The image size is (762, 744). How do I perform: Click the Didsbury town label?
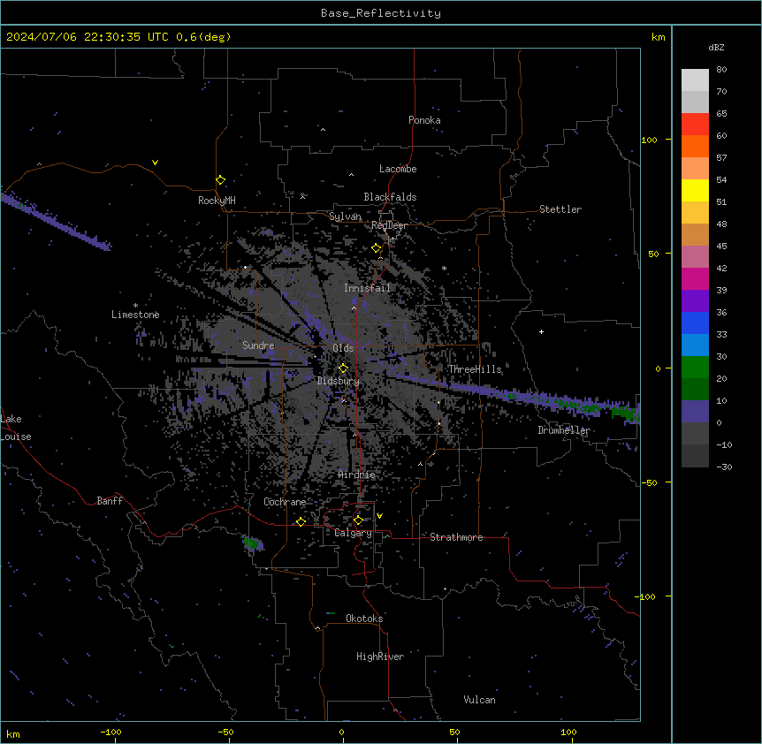(339, 381)
